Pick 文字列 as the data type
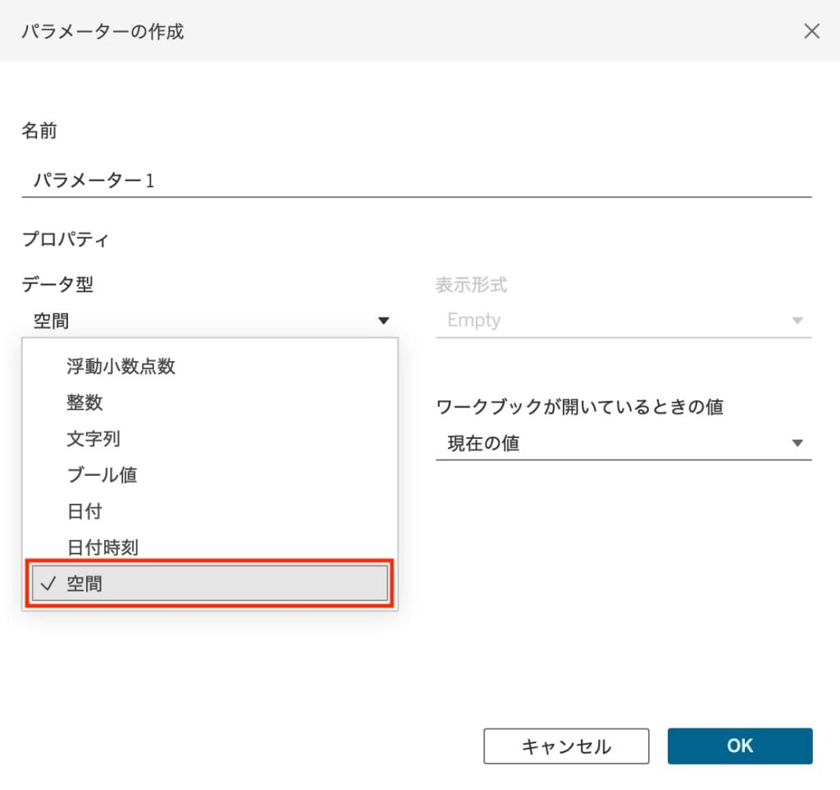This screenshot has height=790, width=840. coord(94,439)
